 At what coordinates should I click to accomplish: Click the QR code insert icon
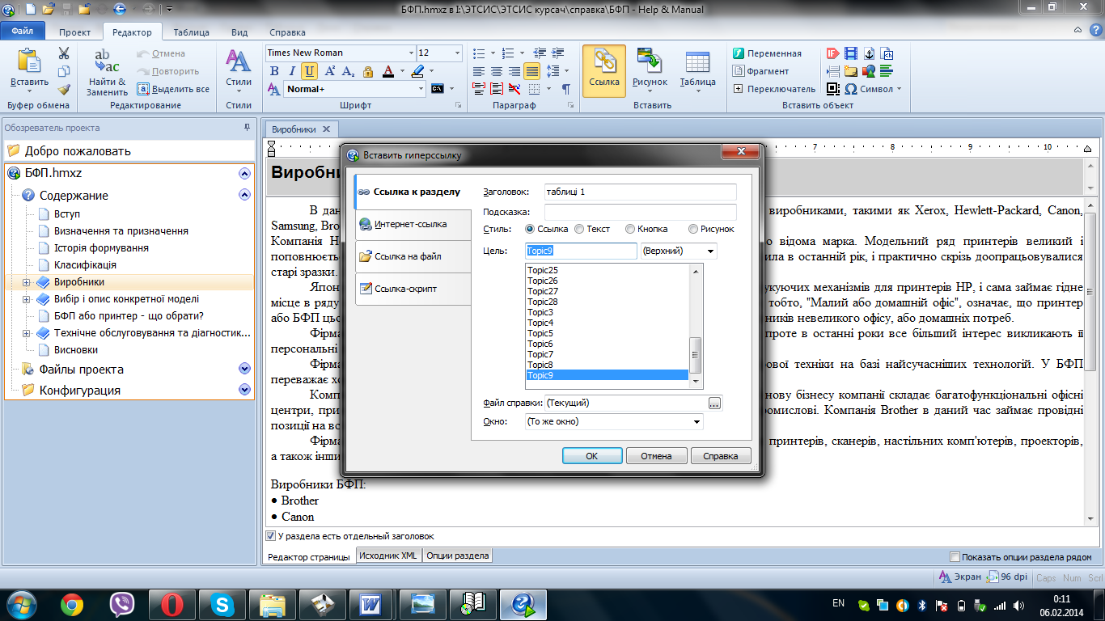pyautogui.click(x=832, y=89)
